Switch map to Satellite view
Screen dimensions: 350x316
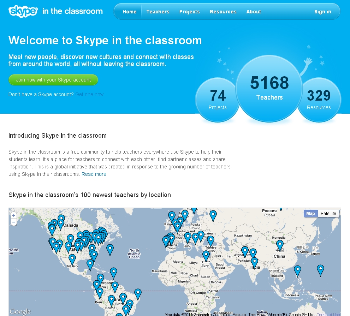(x=328, y=213)
